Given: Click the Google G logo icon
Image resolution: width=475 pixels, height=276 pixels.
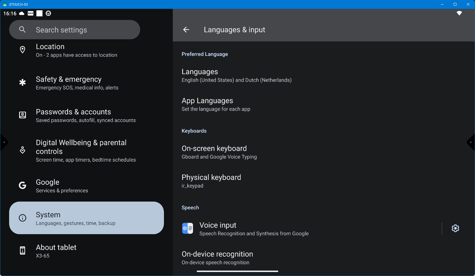Looking at the screenshot, I should pos(23,186).
